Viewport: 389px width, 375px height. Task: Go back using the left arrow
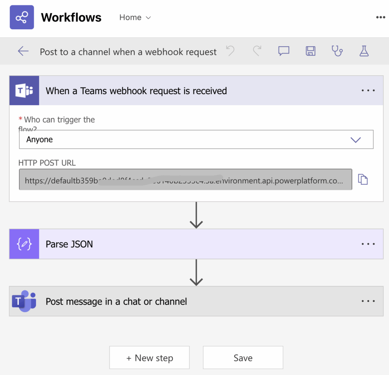click(23, 51)
